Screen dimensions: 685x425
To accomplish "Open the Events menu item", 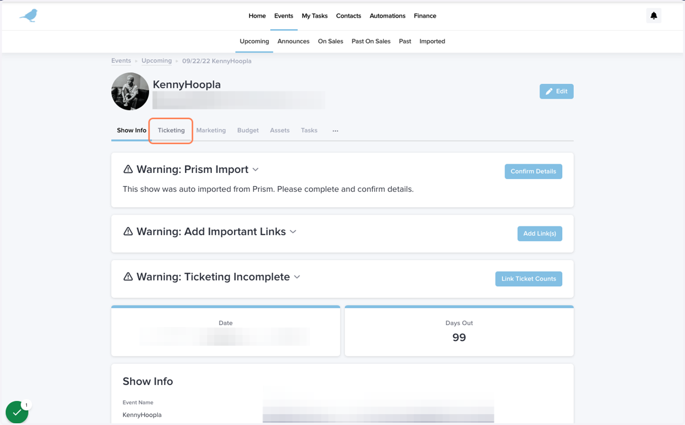I will point(284,16).
